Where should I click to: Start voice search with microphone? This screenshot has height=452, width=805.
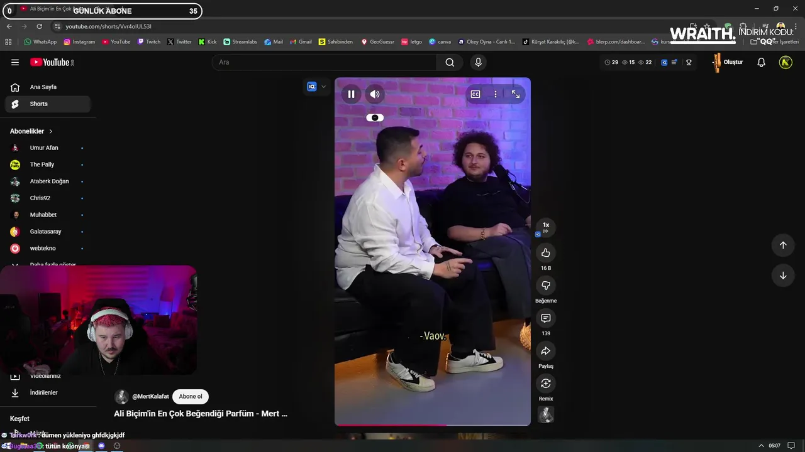[x=479, y=62]
